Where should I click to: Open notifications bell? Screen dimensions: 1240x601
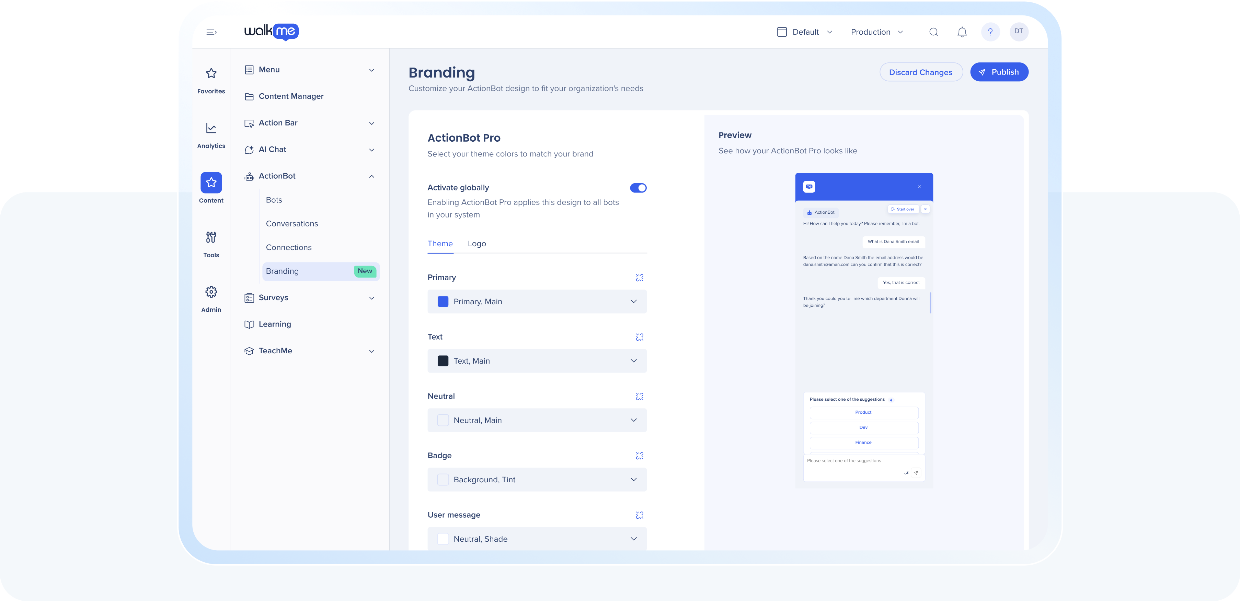click(x=962, y=32)
